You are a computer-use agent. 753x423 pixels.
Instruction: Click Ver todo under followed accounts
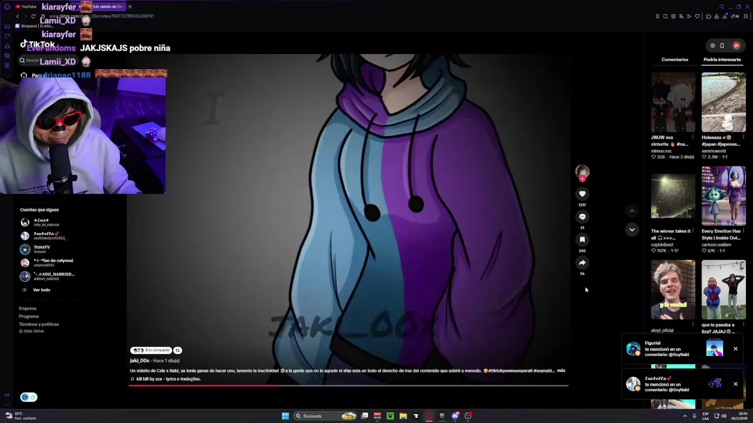click(41, 290)
